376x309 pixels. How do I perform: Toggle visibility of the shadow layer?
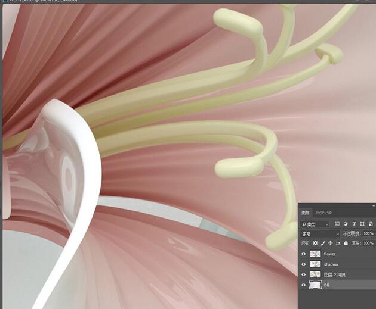(304, 264)
